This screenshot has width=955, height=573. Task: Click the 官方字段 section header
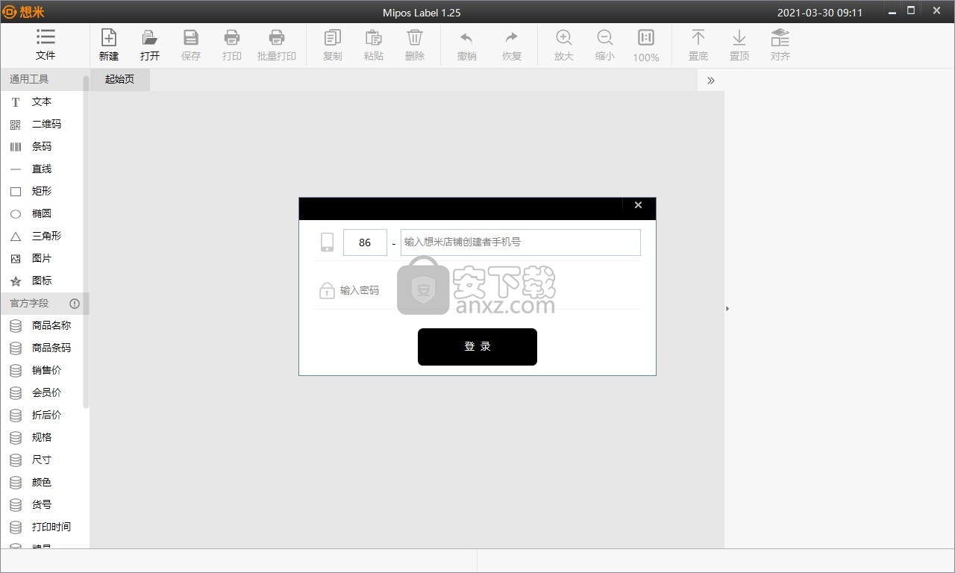pyautogui.click(x=42, y=304)
